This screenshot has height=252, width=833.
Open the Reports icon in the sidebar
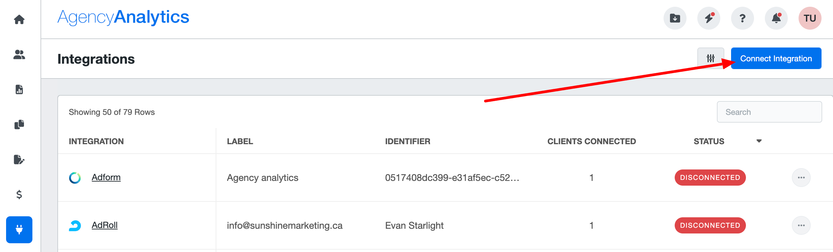(x=19, y=90)
